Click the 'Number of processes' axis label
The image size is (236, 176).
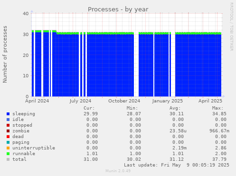click(x=5, y=54)
